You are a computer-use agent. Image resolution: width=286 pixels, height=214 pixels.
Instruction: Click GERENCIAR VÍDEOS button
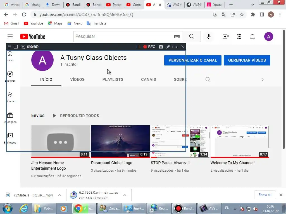click(x=247, y=60)
